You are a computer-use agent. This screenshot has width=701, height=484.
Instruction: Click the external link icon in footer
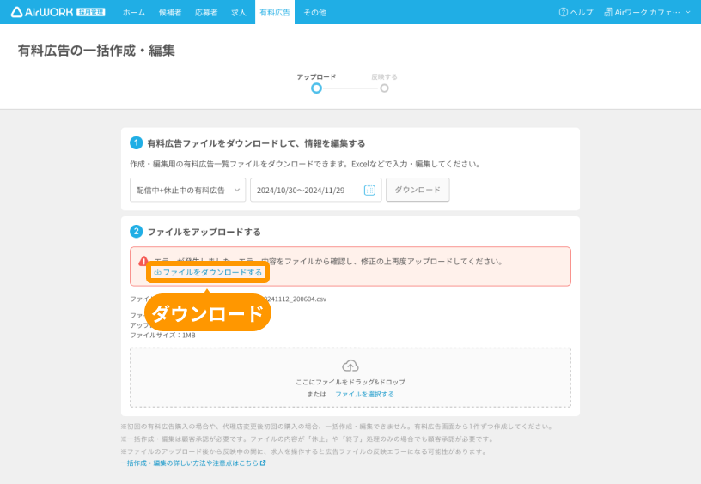click(x=263, y=463)
